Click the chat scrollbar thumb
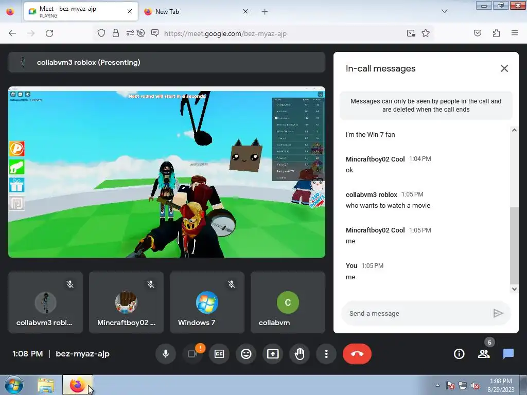 point(514,245)
